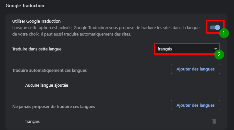The width and height of the screenshot is (234, 130).
Task: Click the green badge numbered 2
Action: (219, 54)
